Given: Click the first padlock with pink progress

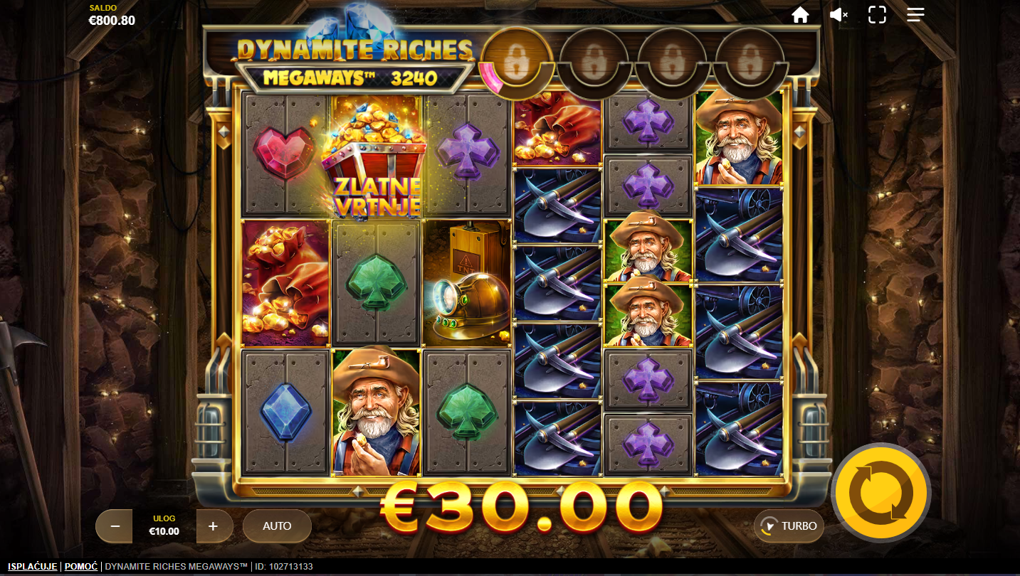Looking at the screenshot, I should 517,63.
